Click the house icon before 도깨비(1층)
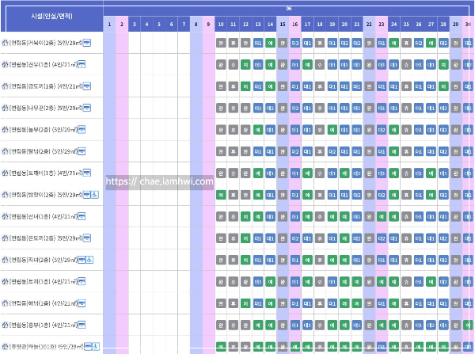Viewport: 475px width, 354px height. coord(5,173)
